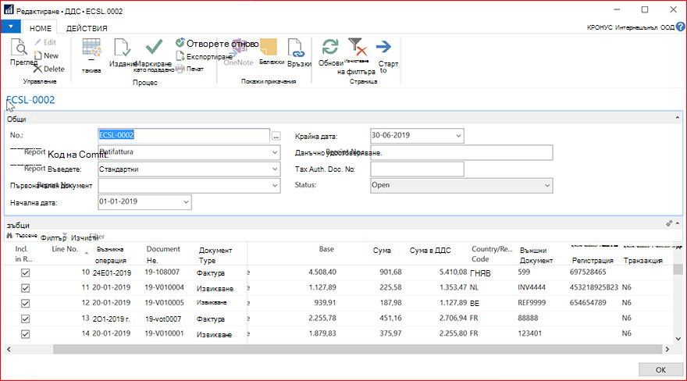Open the Стандартни report type dropdown
The width and height of the screenshot is (687, 381).
tap(275, 169)
